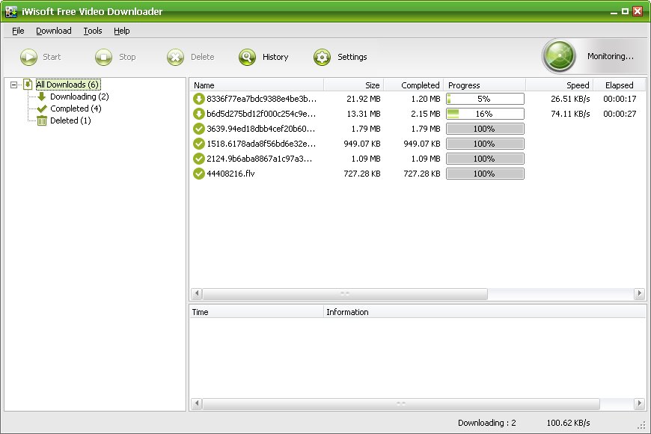Select Completed (4) in tree
Image resolution: width=651 pixels, height=434 pixels.
pyautogui.click(x=76, y=109)
